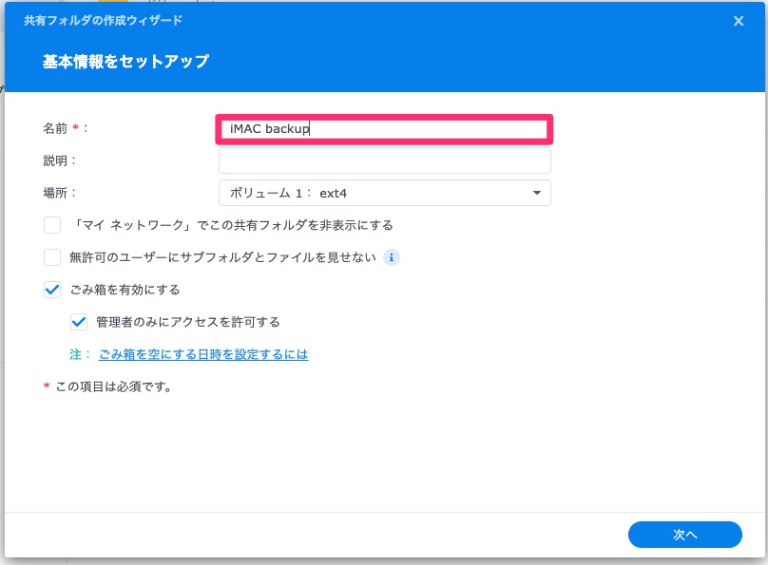The image size is (768, 565).
Task: Tick the 無許可のユーザー subfolder hiding checkbox
Action: tap(52, 257)
